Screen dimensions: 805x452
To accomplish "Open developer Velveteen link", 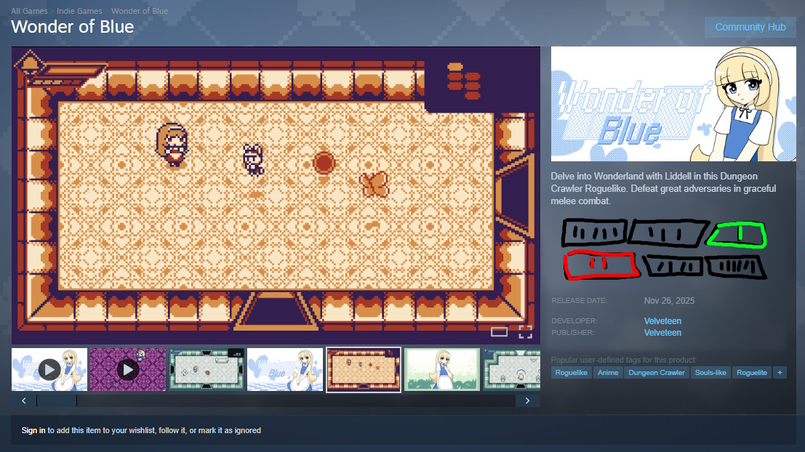I will 662,320.
